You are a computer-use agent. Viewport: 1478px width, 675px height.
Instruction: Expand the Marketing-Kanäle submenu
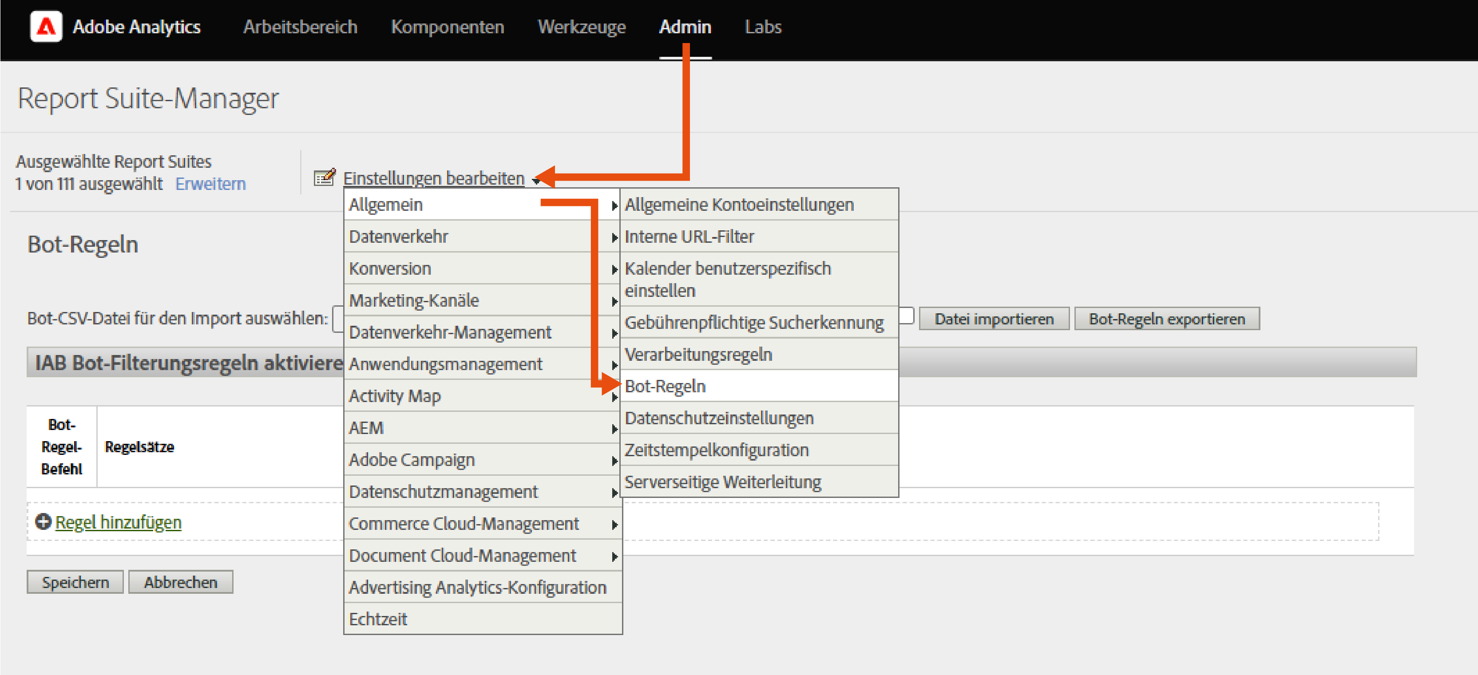pyautogui.click(x=483, y=300)
